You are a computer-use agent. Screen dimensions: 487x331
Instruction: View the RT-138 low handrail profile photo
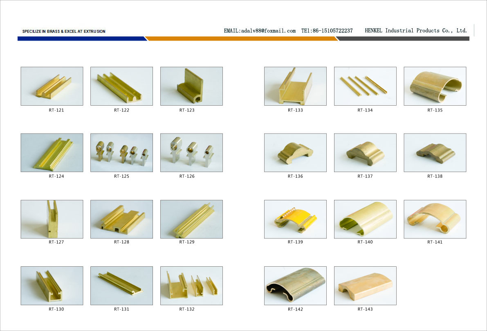(435, 153)
